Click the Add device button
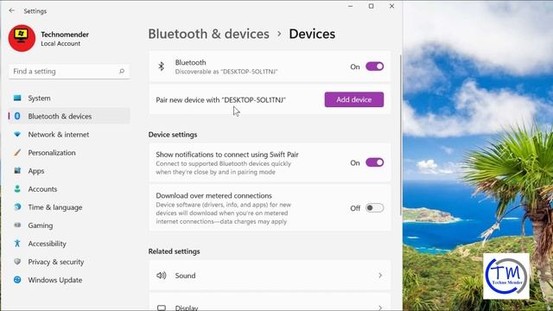 [354, 100]
